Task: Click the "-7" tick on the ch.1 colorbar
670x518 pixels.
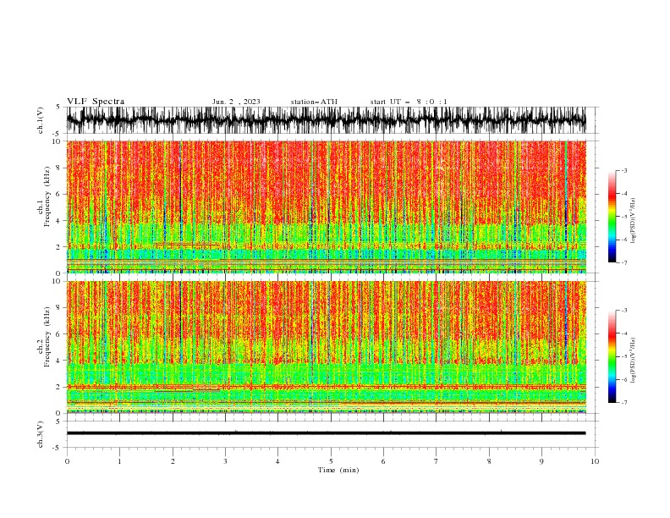Action: [624, 262]
